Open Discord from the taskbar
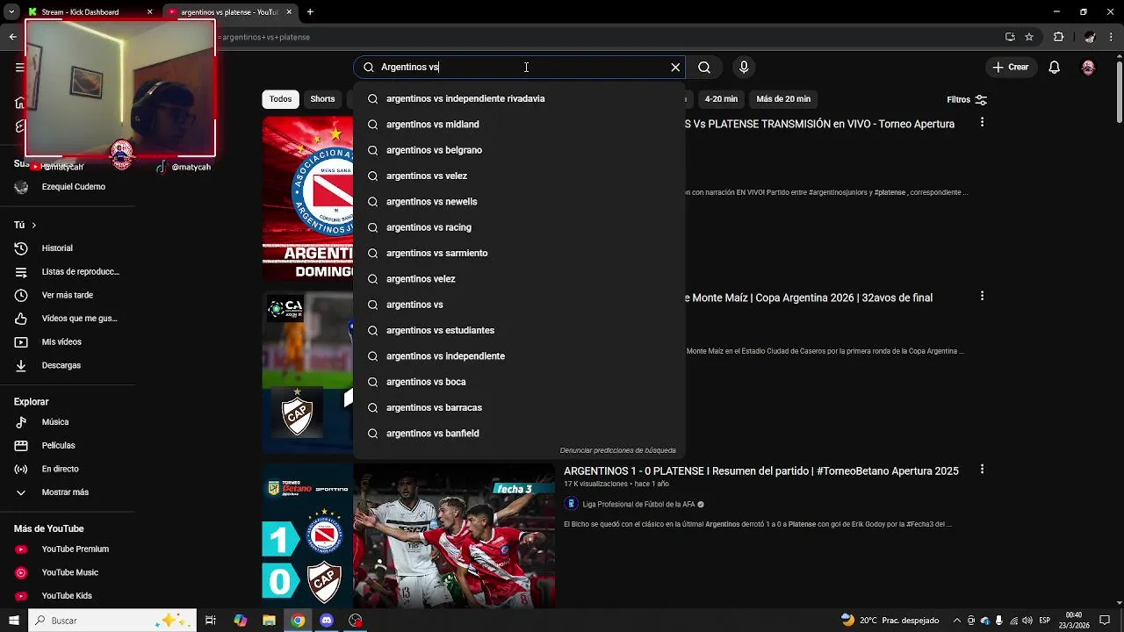This screenshot has width=1124, height=632. (x=327, y=621)
